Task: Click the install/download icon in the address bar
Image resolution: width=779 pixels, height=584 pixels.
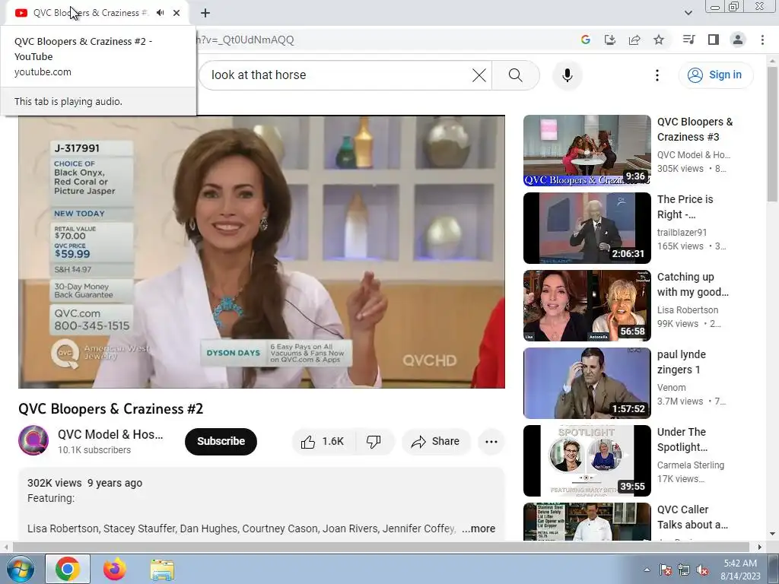Action: point(610,40)
